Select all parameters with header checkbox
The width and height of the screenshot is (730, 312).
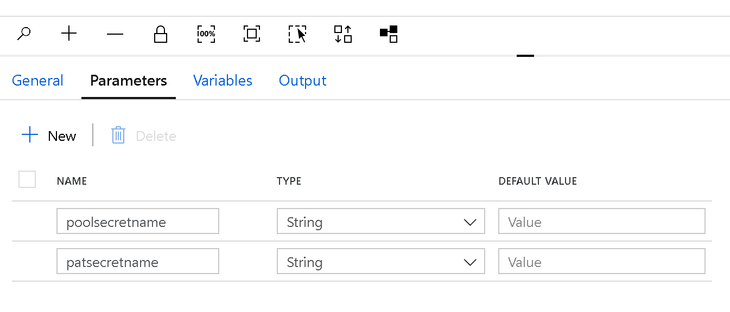pyautogui.click(x=27, y=179)
